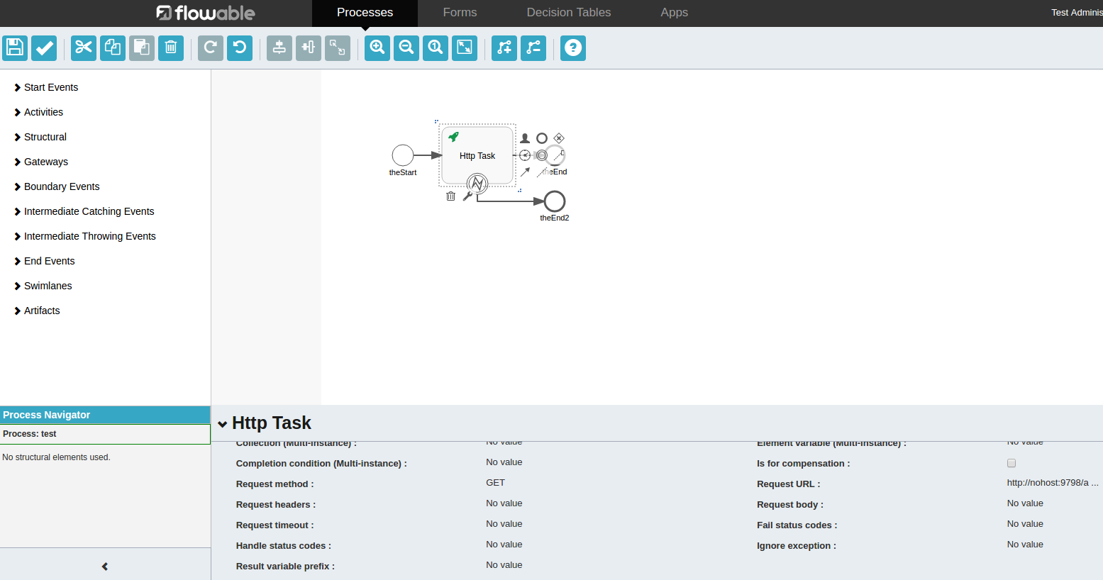Click the Cut scissors icon
The height and width of the screenshot is (580, 1103).
pyautogui.click(x=84, y=48)
